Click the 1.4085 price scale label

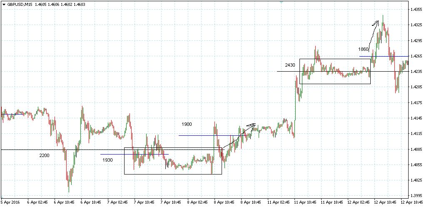(416, 149)
